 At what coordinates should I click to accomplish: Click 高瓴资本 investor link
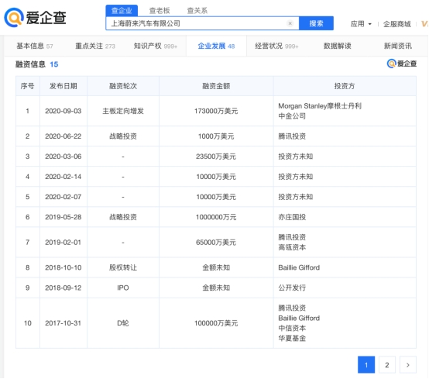[x=292, y=247]
